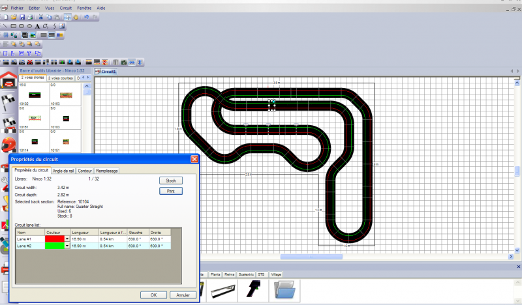Toggle the grid display toolbar icon
The height and width of the screenshot is (305, 522).
(x=5, y=35)
